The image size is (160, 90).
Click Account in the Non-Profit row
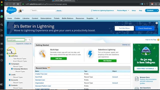(115, 77)
